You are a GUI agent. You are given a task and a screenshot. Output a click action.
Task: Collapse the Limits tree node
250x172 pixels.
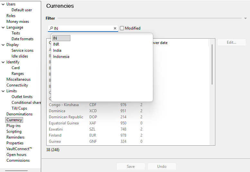[3, 91]
